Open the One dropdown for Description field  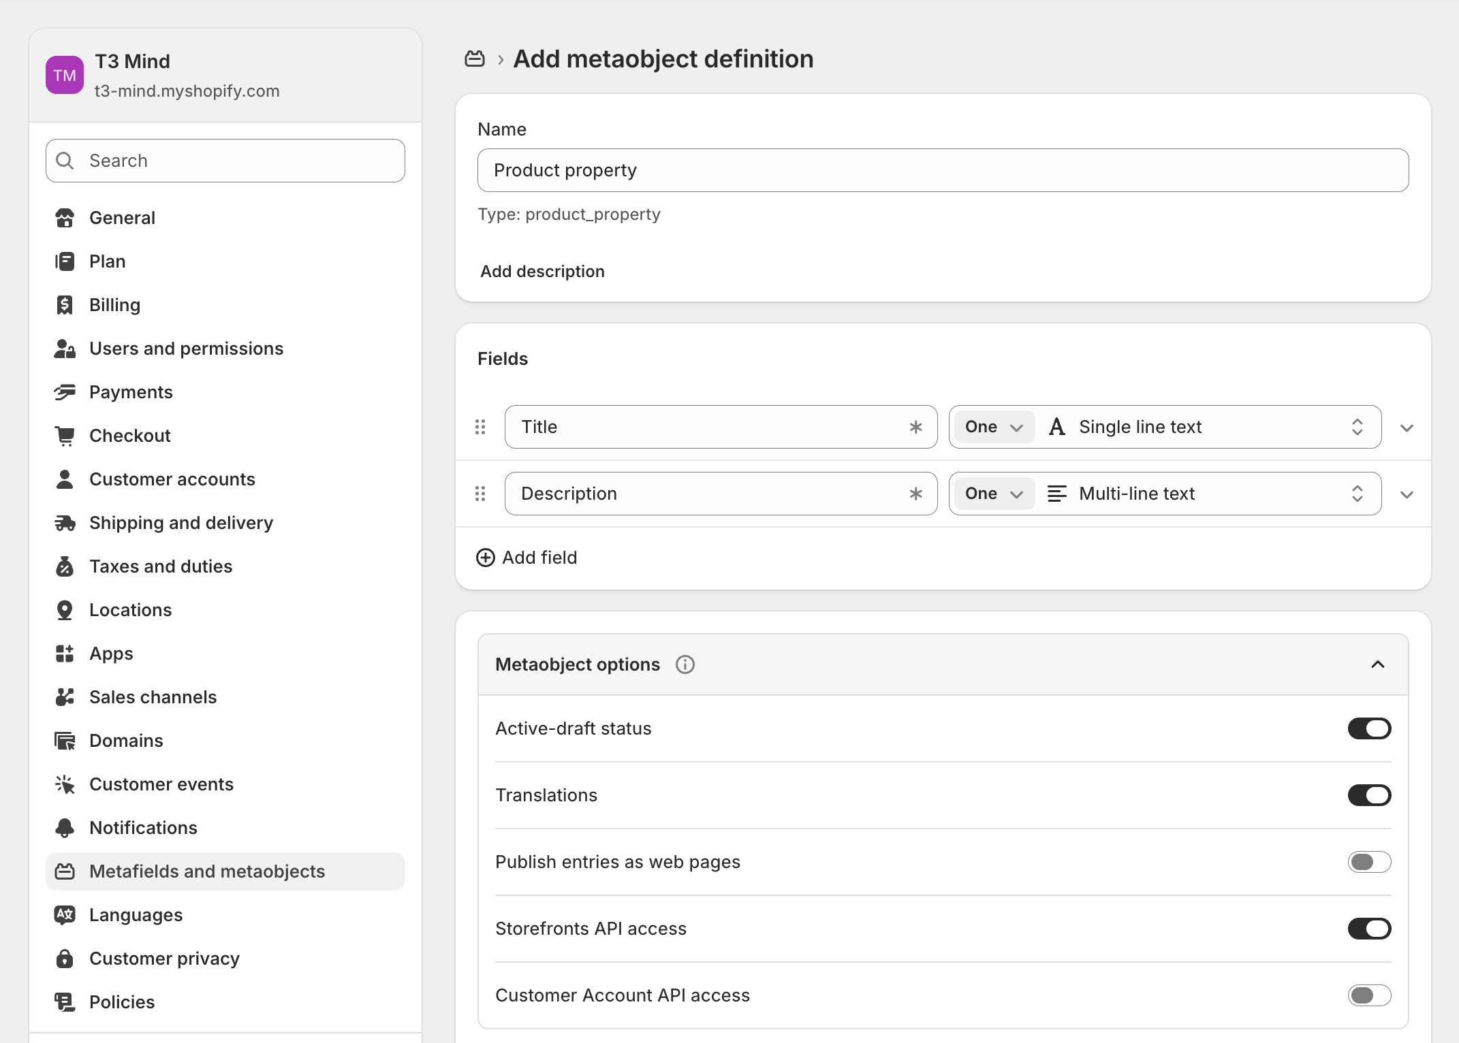[994, 494]
